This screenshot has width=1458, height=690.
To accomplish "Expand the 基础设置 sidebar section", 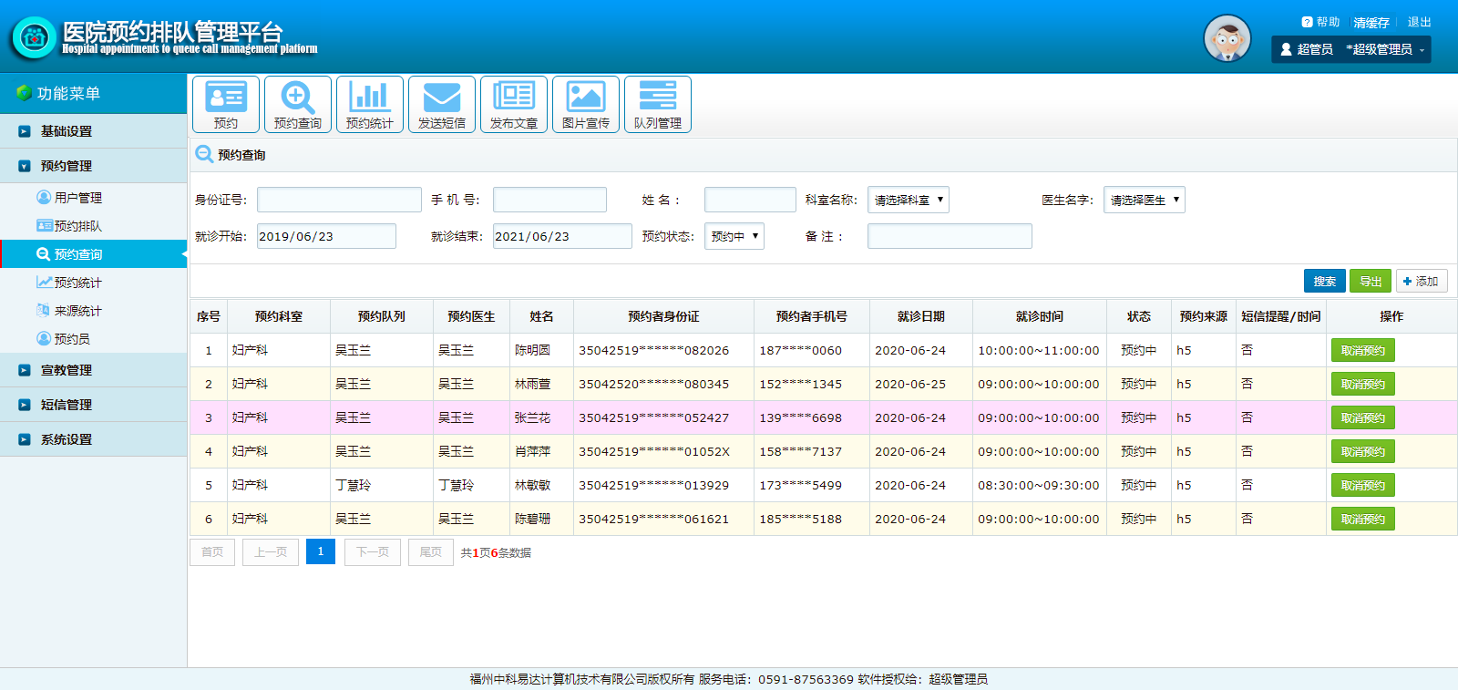I will click(67, 131).
